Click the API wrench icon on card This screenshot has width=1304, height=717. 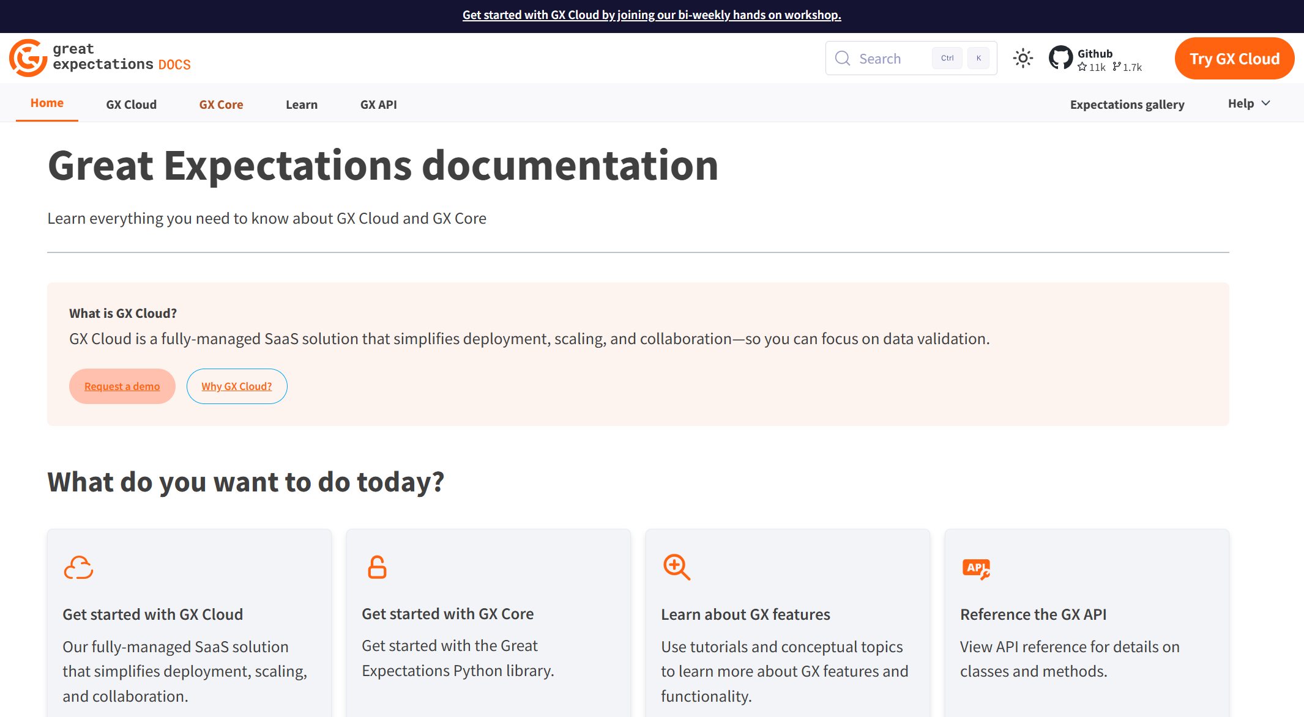coord(975,568)
